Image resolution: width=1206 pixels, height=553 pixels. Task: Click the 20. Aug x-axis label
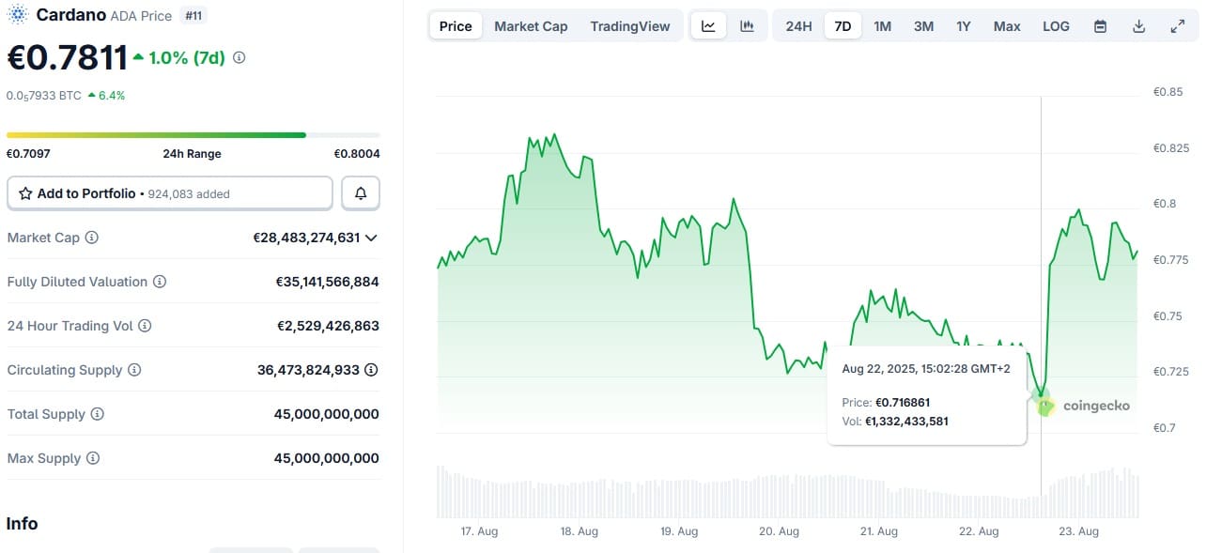(x=779, y=531)
